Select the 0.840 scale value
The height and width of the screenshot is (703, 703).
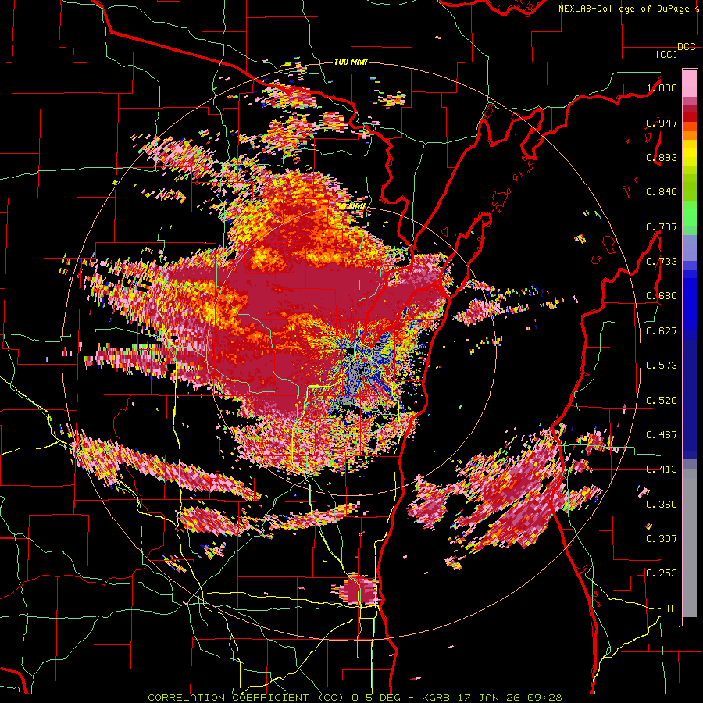click(662, 192)
